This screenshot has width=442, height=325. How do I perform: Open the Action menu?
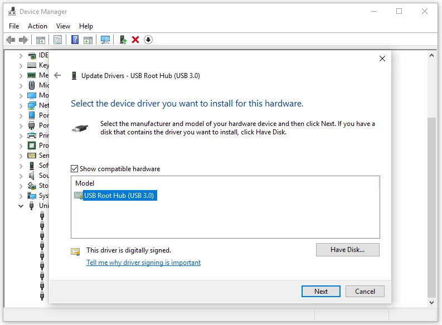point(37,26)
